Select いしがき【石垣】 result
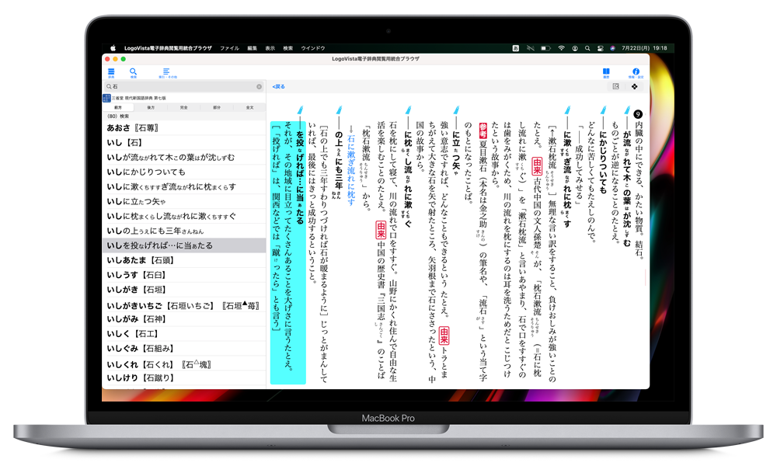 click(x=184, y=290)
